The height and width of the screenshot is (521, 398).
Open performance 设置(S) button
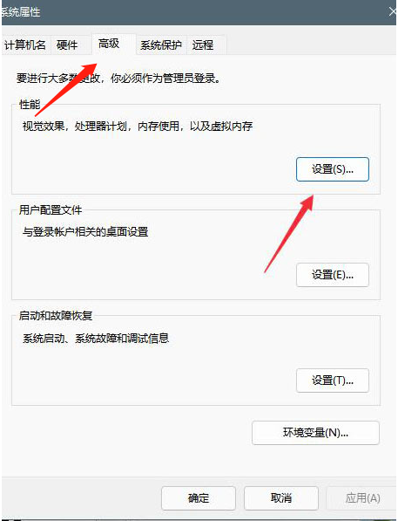point(333,169)
